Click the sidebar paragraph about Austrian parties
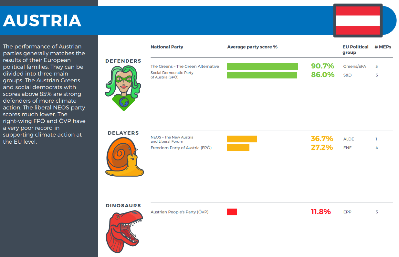Viewport: 399px width, 257px height. click(x=44, y=94)
